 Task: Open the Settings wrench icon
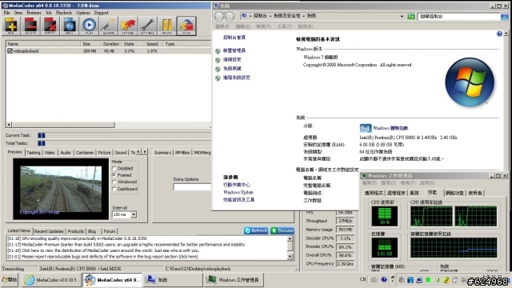pyautogui.click(x=147, y=26)
